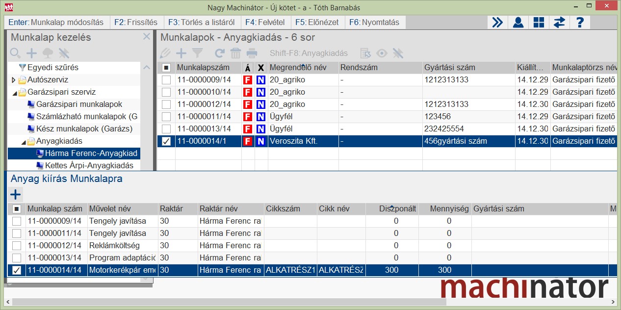The image size is (621, 310).
Task: Select Egyedi szűrés filter item
Action: [x=52, y=67]
